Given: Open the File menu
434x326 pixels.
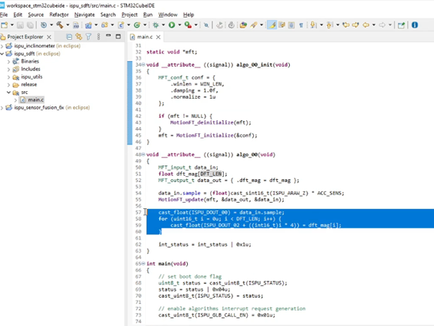Looking at the screenshot, I should tap(4, 15).
